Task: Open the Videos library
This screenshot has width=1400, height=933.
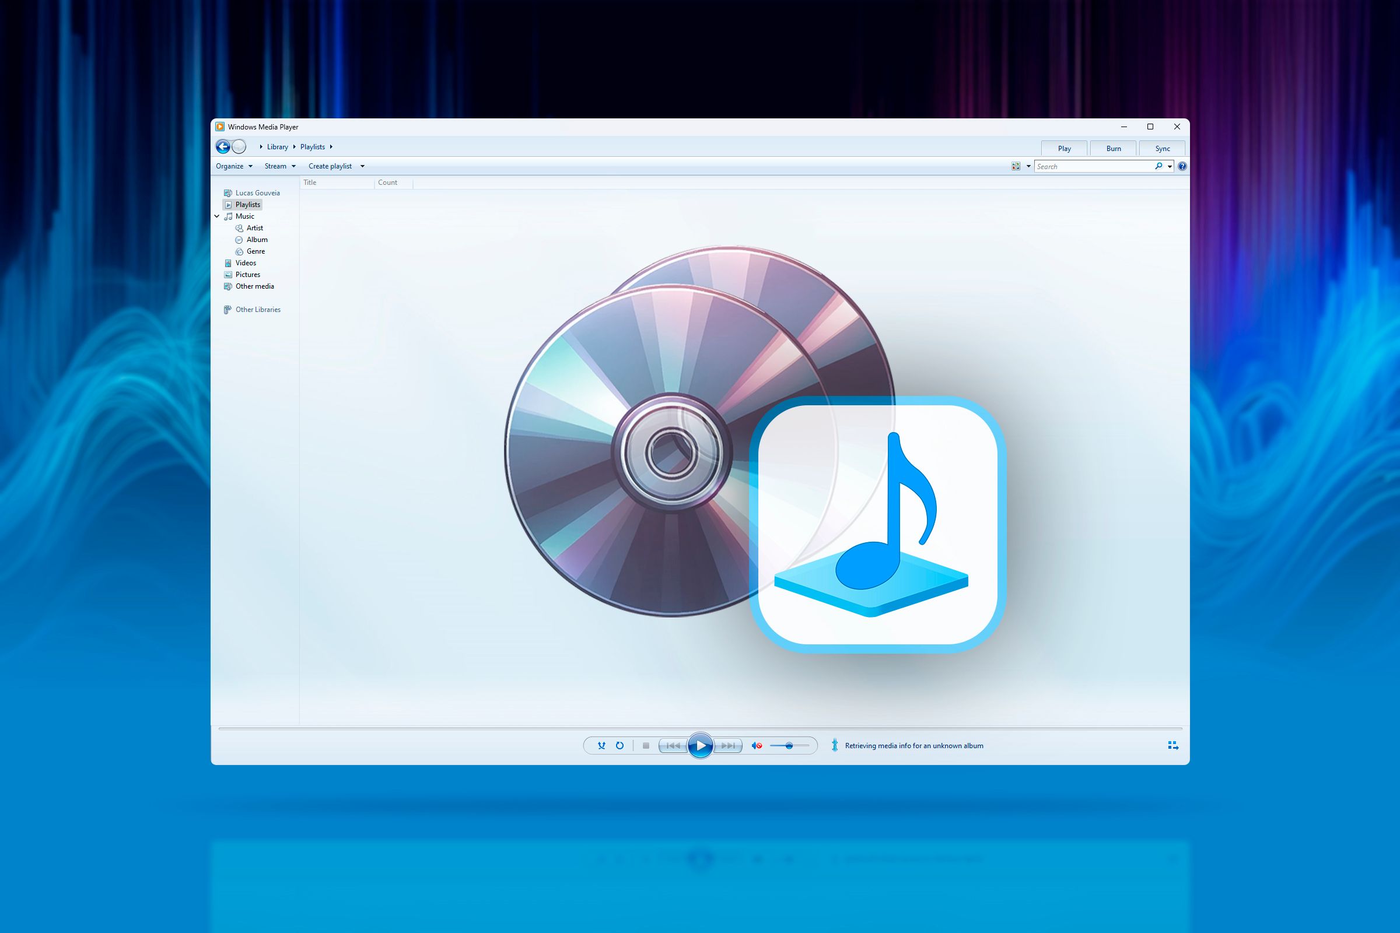Action: point(245,262)
